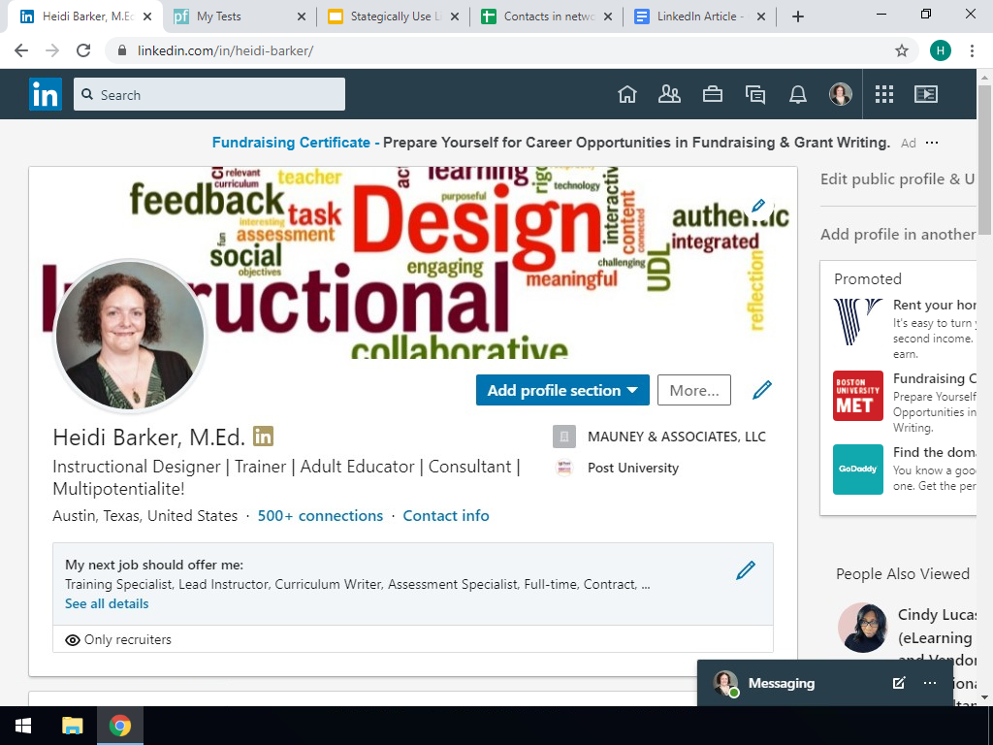Edit the background banner with pencil icon
The width and height of the screenshot is (993, 745).
coord(758,206)
